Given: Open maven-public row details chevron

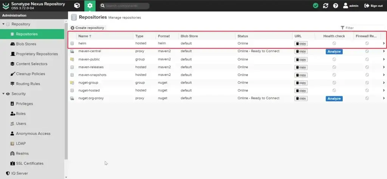Looking at the screenshot, I should pyautogui.click(x=384, y=59).
